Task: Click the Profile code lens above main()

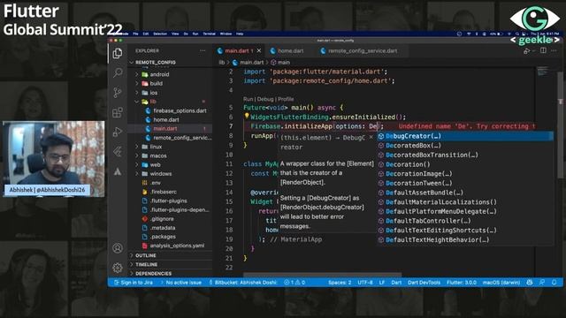Action: coord(286,99)
